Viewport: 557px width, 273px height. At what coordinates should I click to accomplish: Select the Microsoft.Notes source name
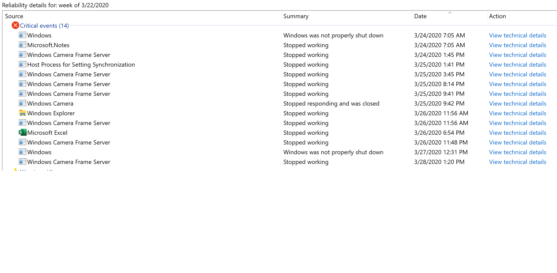pyautogui.click(x=48, y=45)
